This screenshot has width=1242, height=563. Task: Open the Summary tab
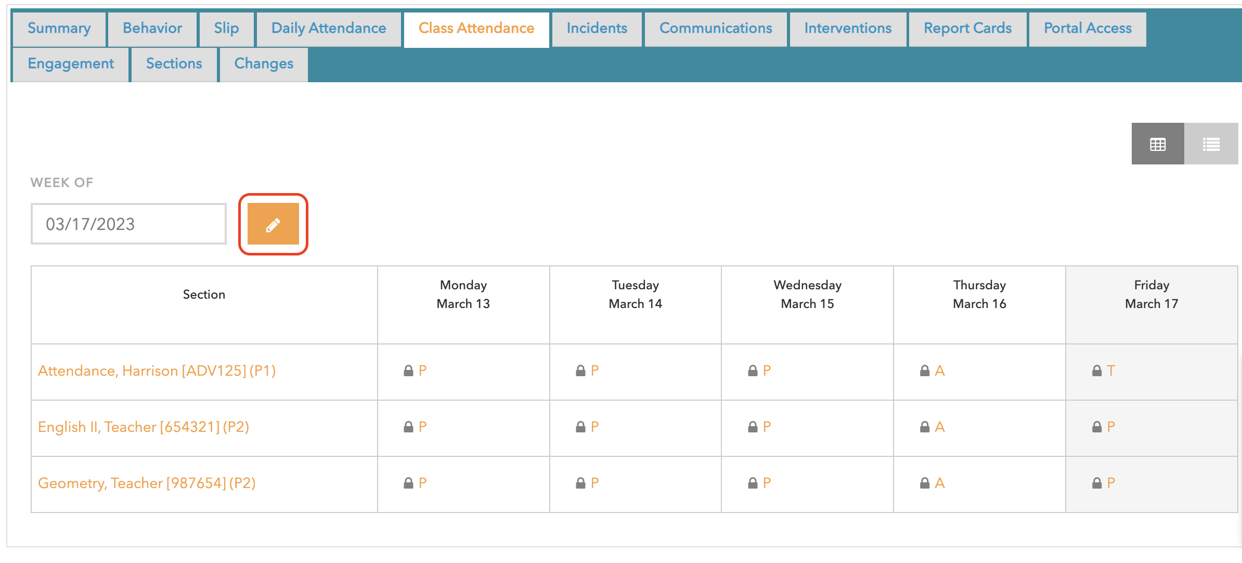coord(59,29)
